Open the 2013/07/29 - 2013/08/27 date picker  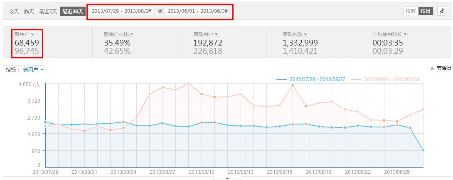(121, 11)
